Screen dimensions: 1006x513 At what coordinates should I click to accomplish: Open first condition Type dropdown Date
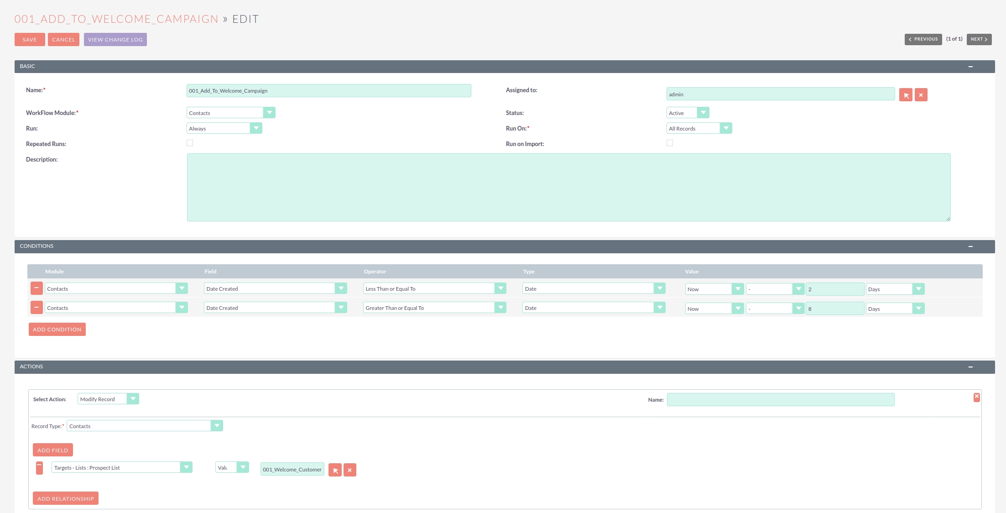[x=594, y=288]
